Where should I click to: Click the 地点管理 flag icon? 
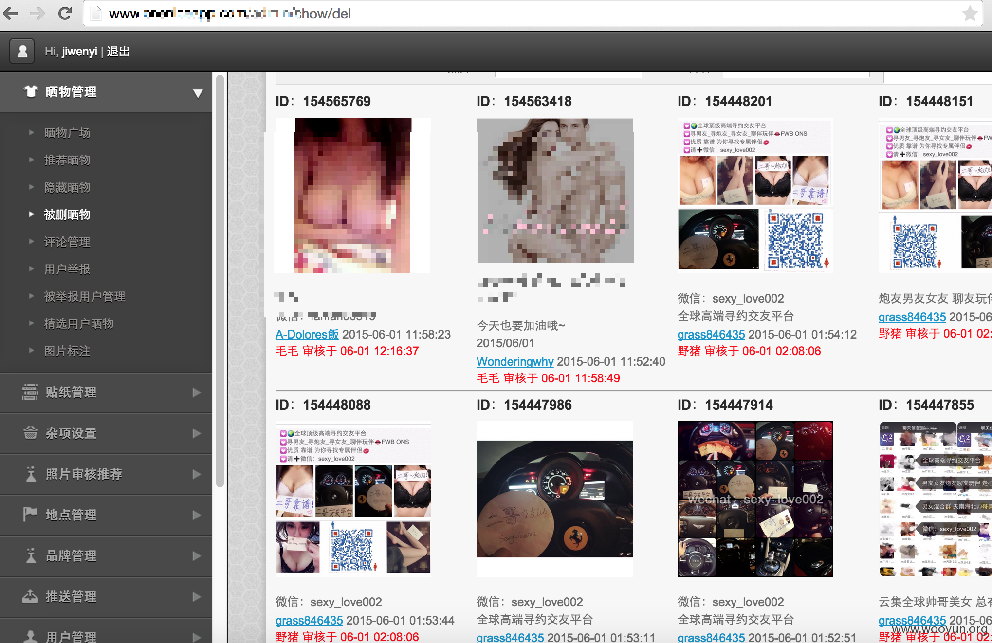(30, 514)
